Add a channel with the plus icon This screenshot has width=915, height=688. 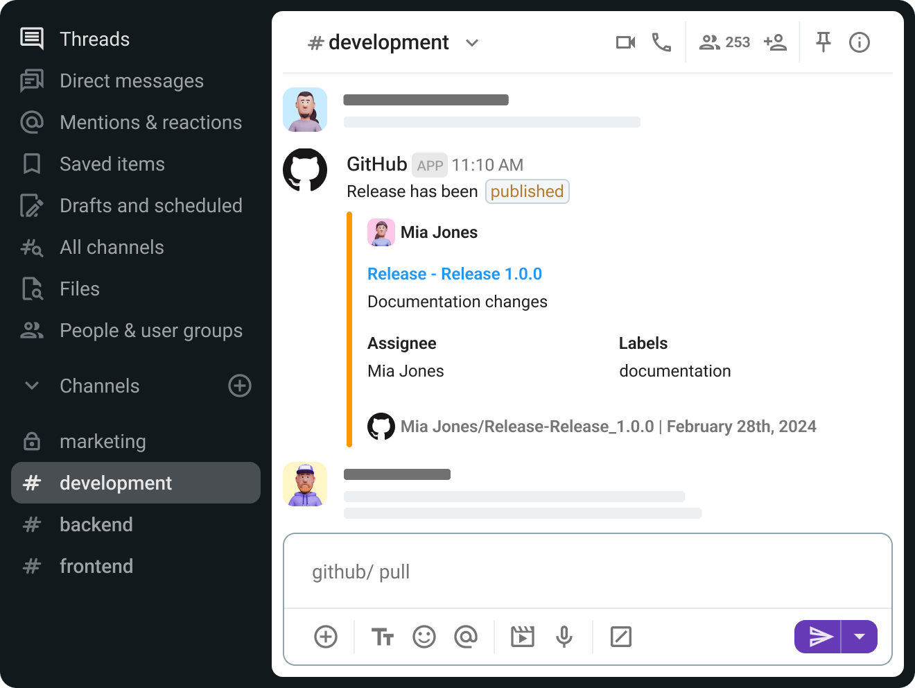(240, 386)
